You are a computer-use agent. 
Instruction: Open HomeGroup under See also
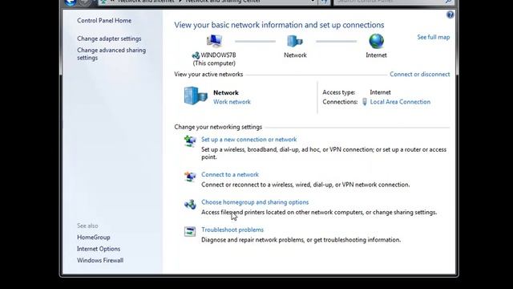93,238
